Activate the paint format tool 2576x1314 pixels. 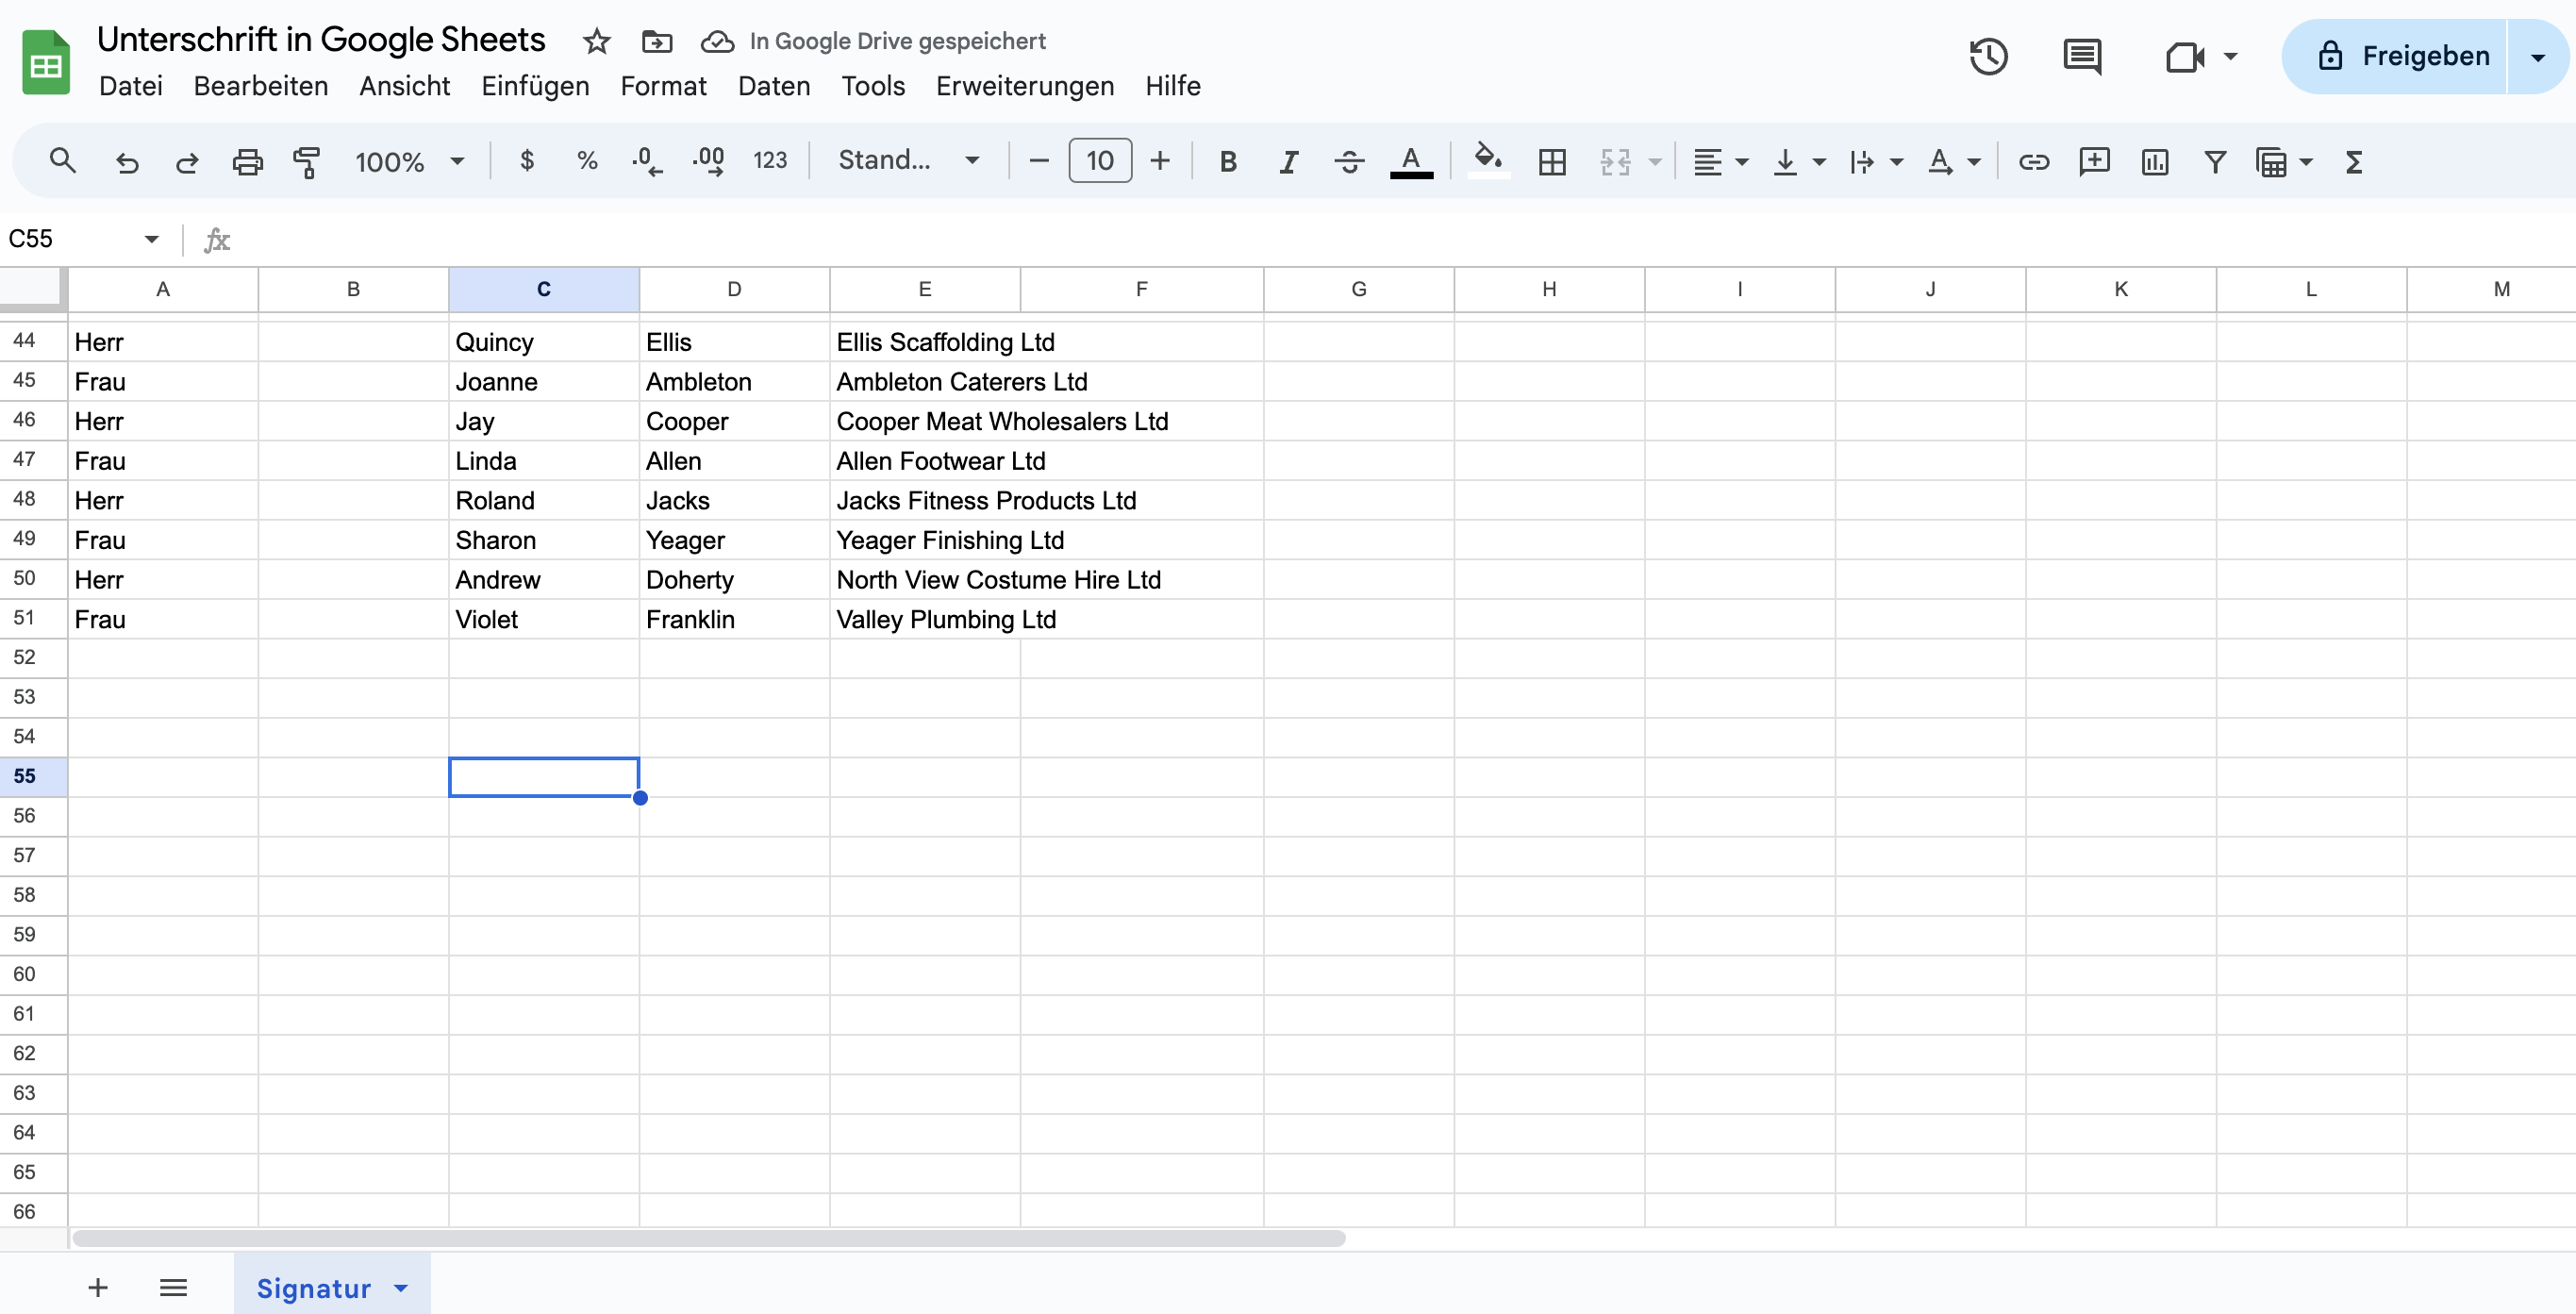pos(306,161)
